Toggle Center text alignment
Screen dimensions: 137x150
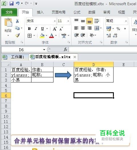pyautogui.click(x=83, y=28)
